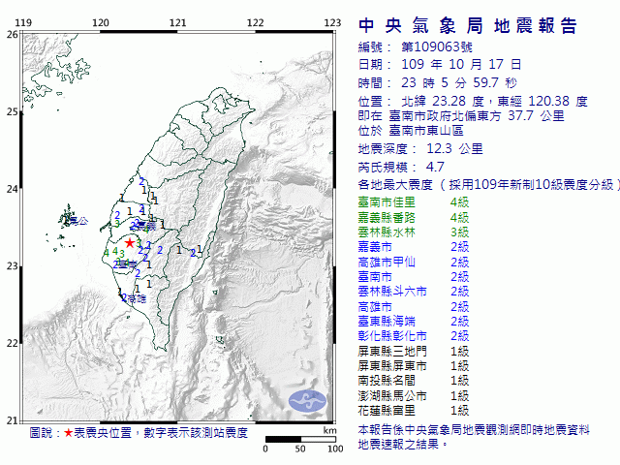Click the 各地最大震度 section heading
Image resolution: width=620 pixels, height=465 pixels.
coord(396,184)
